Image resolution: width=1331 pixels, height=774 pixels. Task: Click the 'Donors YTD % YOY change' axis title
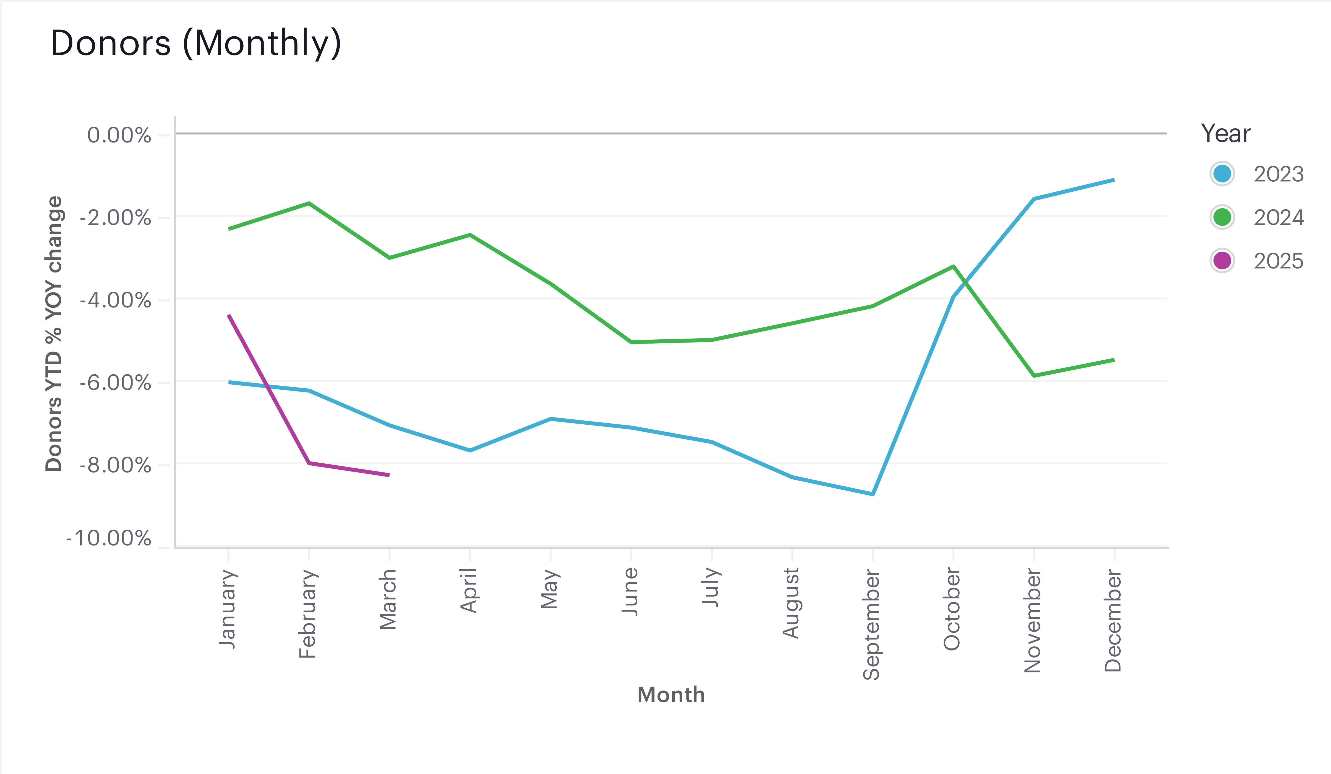point(54,334)
